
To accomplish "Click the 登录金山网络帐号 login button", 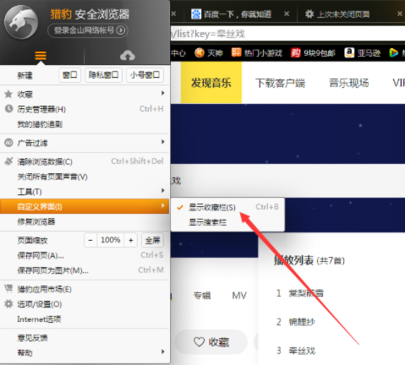I will (x=88, y=30).
